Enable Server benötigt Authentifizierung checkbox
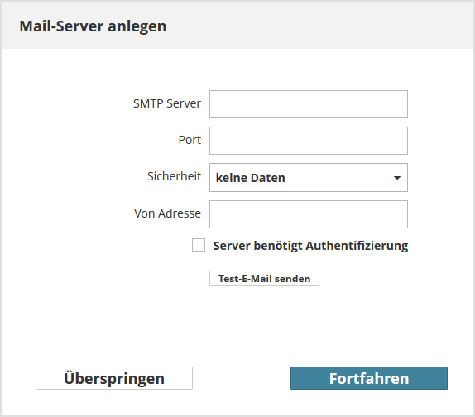The image size is (475, 417). [x=199, y=245]
